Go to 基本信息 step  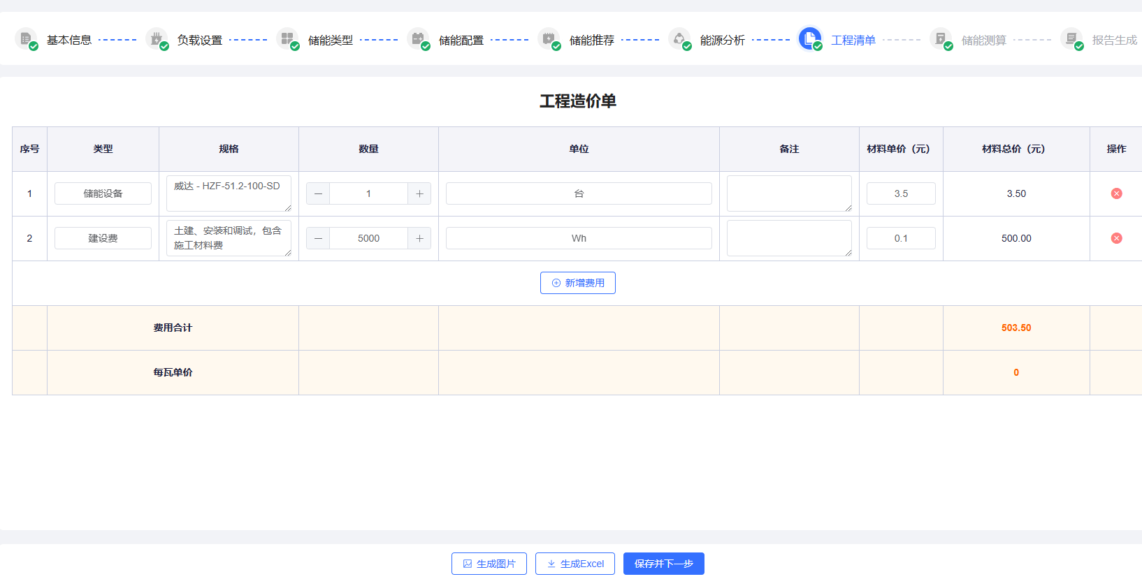click(x=69, y=41)
